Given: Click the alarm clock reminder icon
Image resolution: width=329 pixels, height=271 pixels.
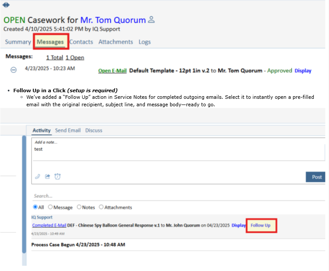Looking at the screenshot, I should [57, 177].
